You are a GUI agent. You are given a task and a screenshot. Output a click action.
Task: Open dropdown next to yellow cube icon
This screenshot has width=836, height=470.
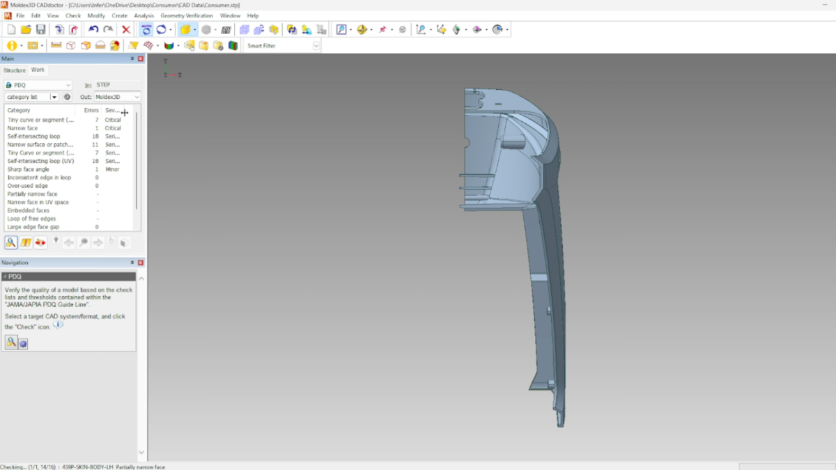195,30
